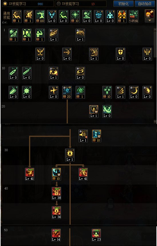Click the general skill icon showing level 110
The width and height of the screenshot is (157, 246).
click(40, 17)
